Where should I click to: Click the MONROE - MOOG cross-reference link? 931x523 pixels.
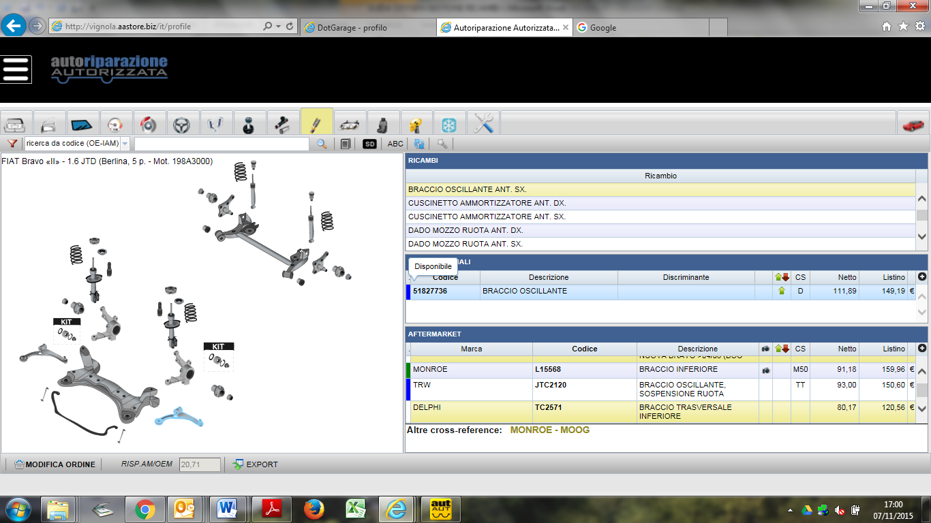[549, 430]
